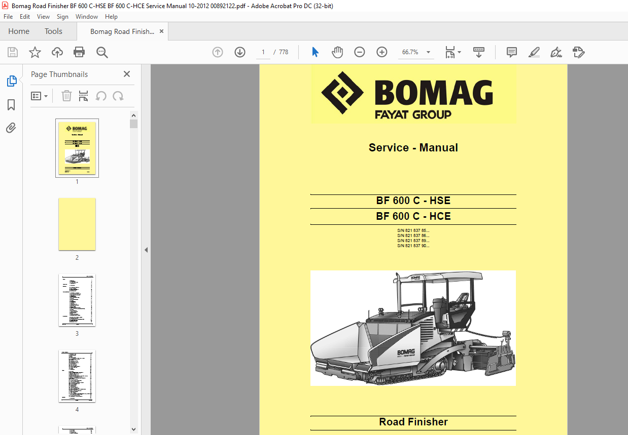Open the Bookmarks sidebar panel
Viewport: 628px width, 435px height.
click(11, 105)
